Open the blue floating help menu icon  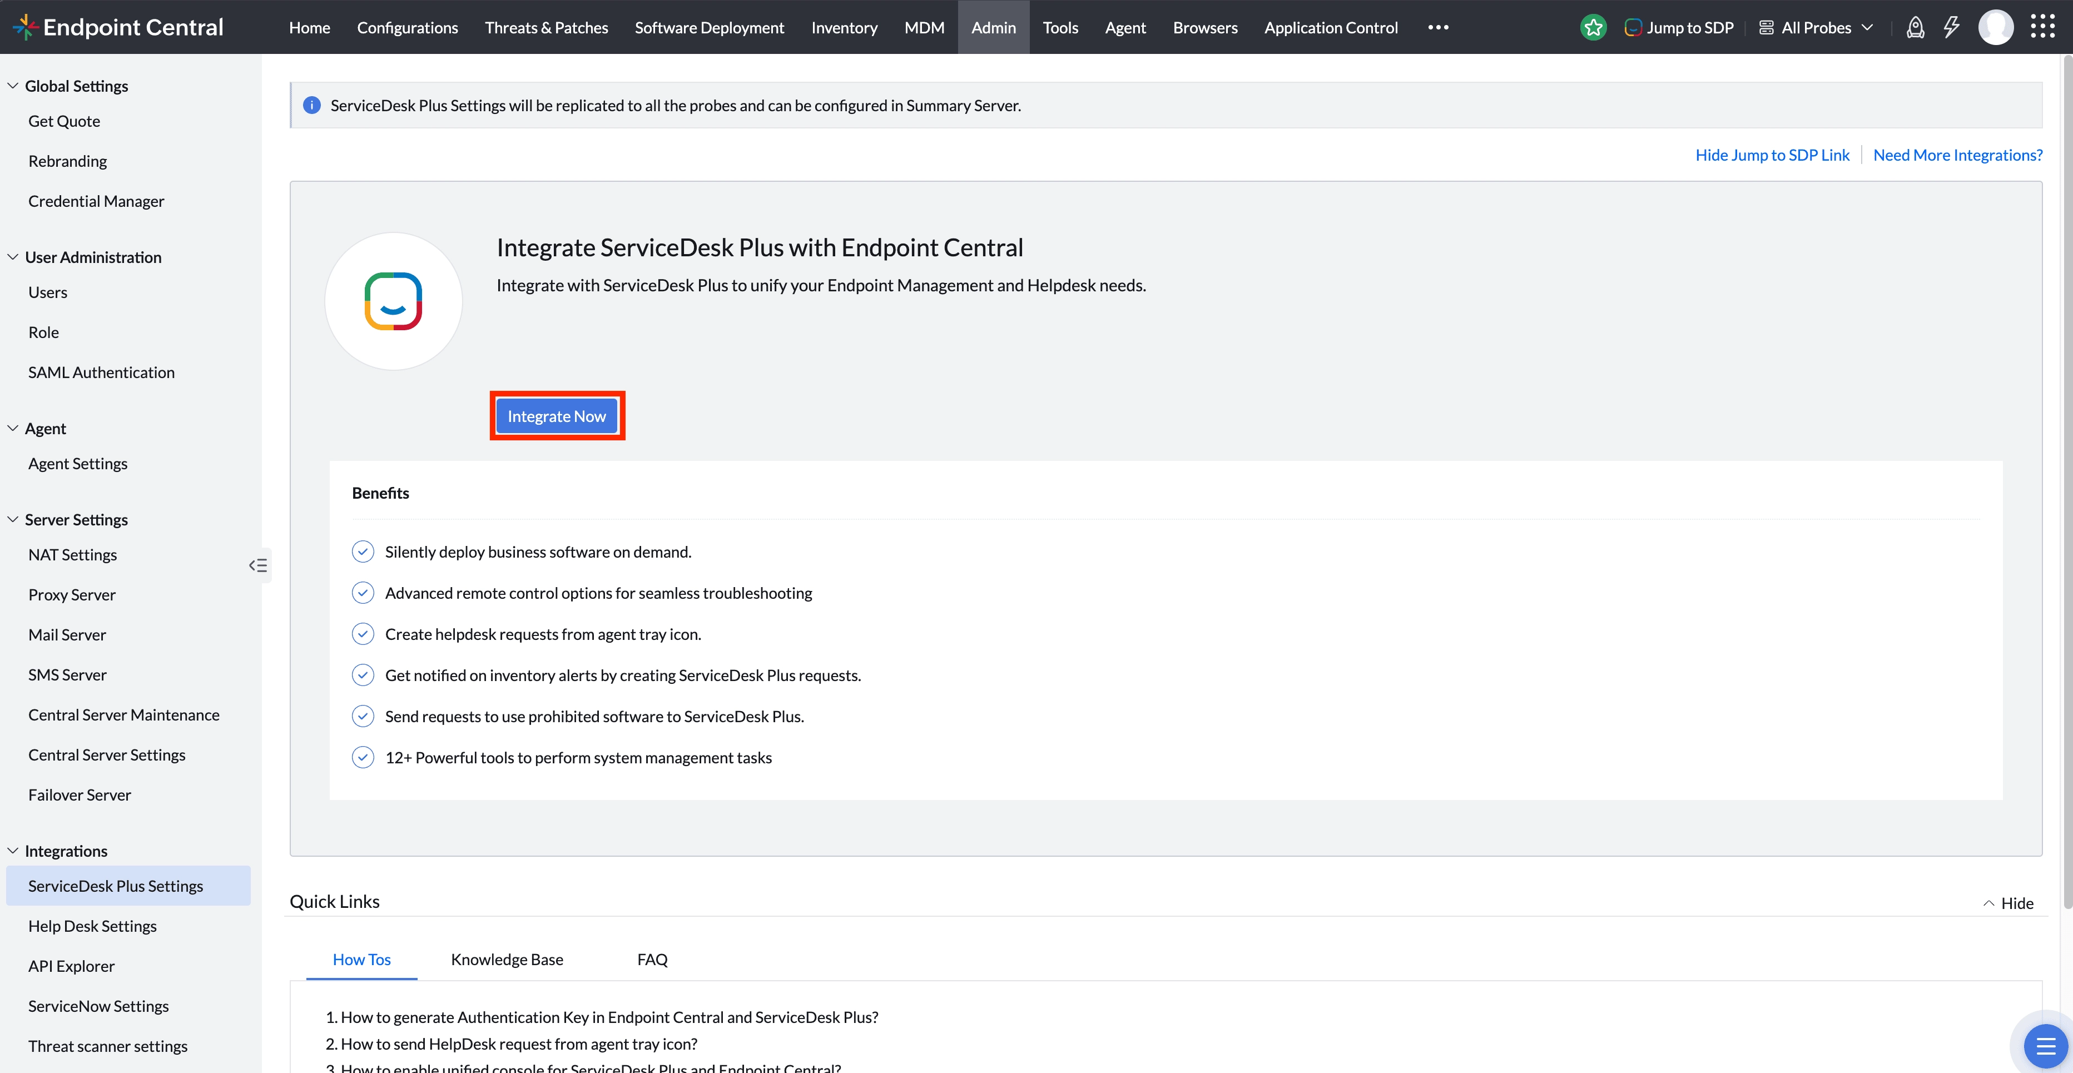(2045, 1046)
